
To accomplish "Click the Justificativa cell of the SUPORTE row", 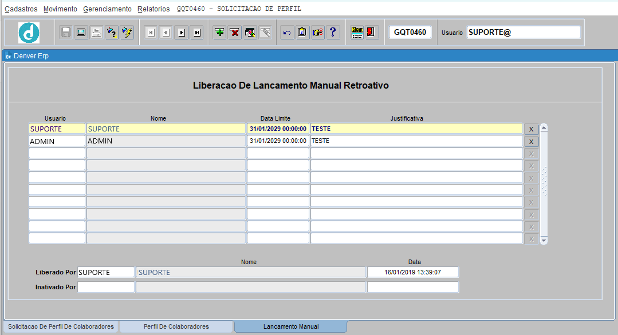I will click(x=416, y=129).
